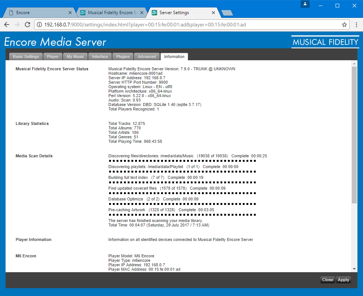Click the browser forward arrow
Viewport: 363px width, 296px height.
click(17, 25)
